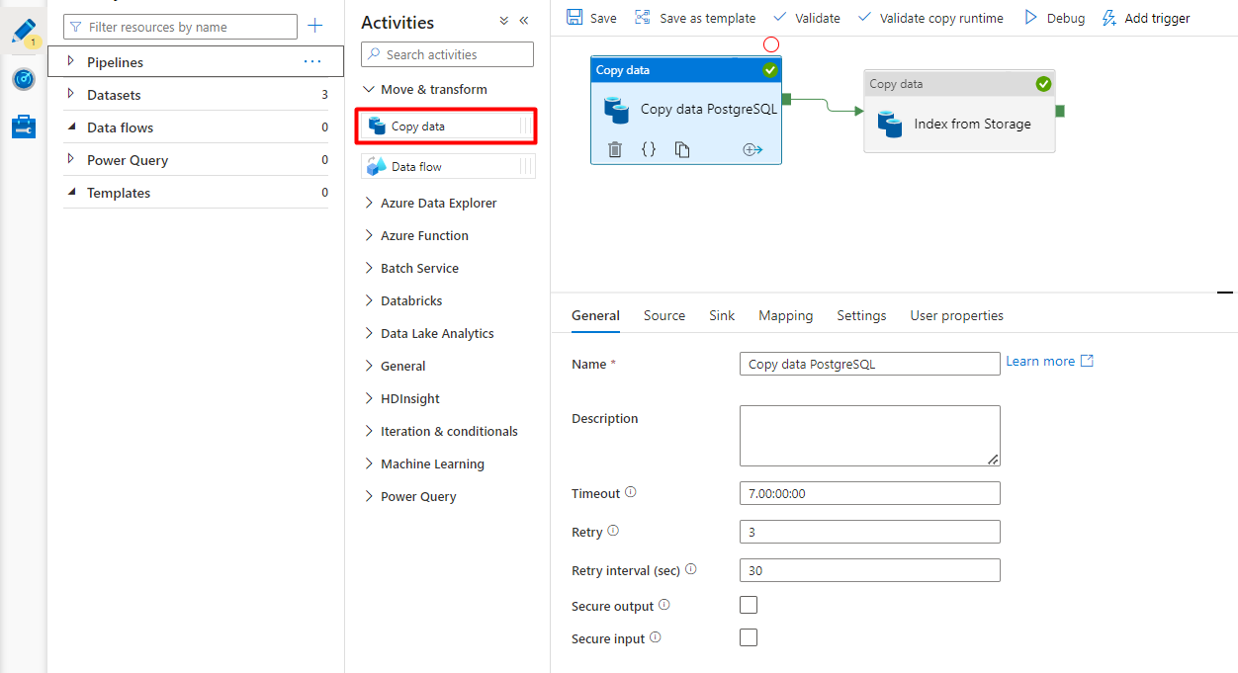Image resolution: width=1238 pixels, height=673 pixels.
Task: Click the Retry interval field
Action: click(x=870, y=570)
